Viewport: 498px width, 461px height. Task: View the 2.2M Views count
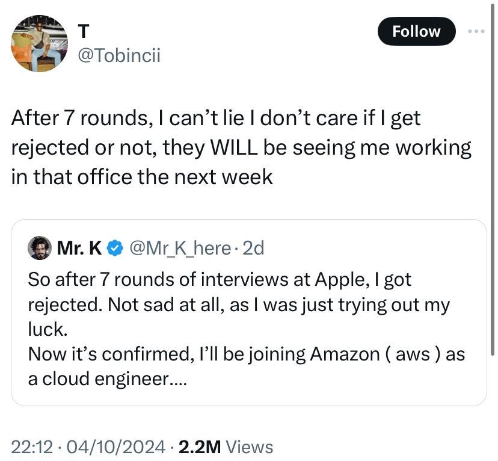point(226,447)
